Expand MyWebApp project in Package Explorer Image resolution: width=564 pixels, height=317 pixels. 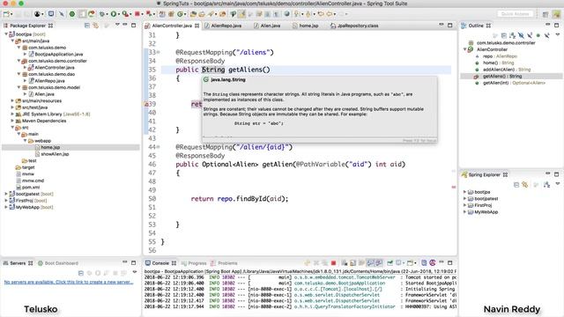click(6, 207)
